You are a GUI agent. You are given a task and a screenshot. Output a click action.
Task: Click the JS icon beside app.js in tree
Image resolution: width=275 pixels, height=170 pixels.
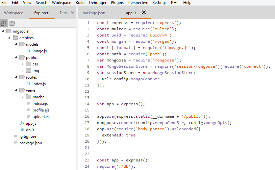pos(22,123)
